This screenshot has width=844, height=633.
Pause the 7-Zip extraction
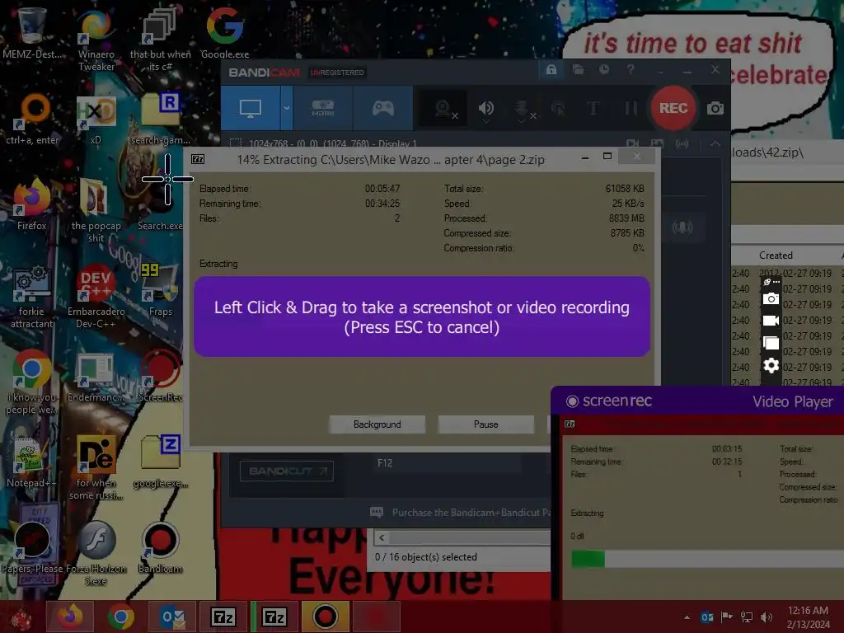[486, 424]
